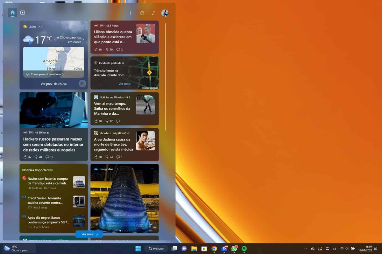Open the user profile avatar
Image resolution: width=382 pixels, height=254 pixels.
tap(165, 13)
